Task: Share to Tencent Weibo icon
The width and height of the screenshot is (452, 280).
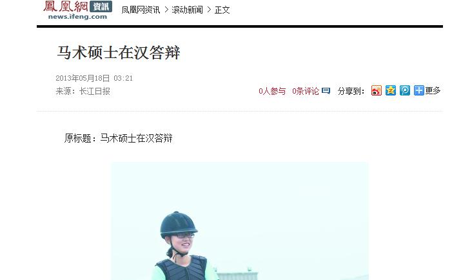Action: tap(405, 90)
